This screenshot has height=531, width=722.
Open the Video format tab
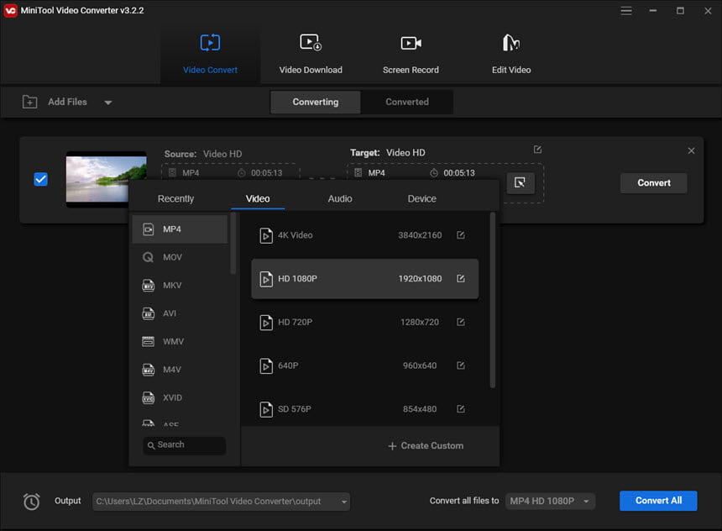pos(258,198)
